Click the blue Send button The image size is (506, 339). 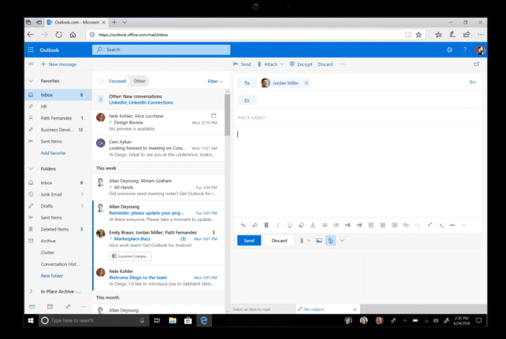[x=249, y=241]
